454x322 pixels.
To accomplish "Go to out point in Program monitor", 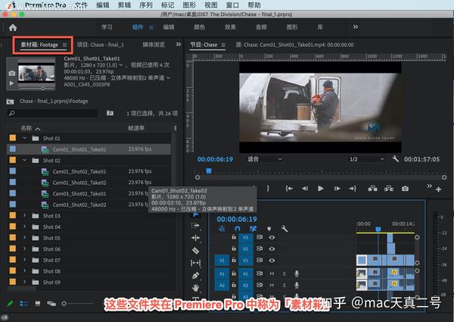I will point(353,189).
